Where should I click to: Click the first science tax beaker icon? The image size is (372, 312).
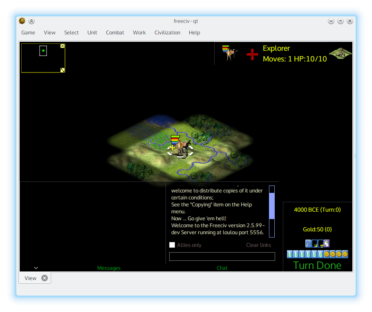pos(290,254)
